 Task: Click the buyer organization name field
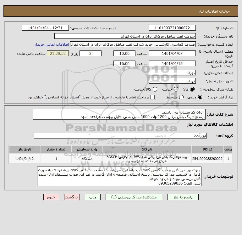point(125,36)
